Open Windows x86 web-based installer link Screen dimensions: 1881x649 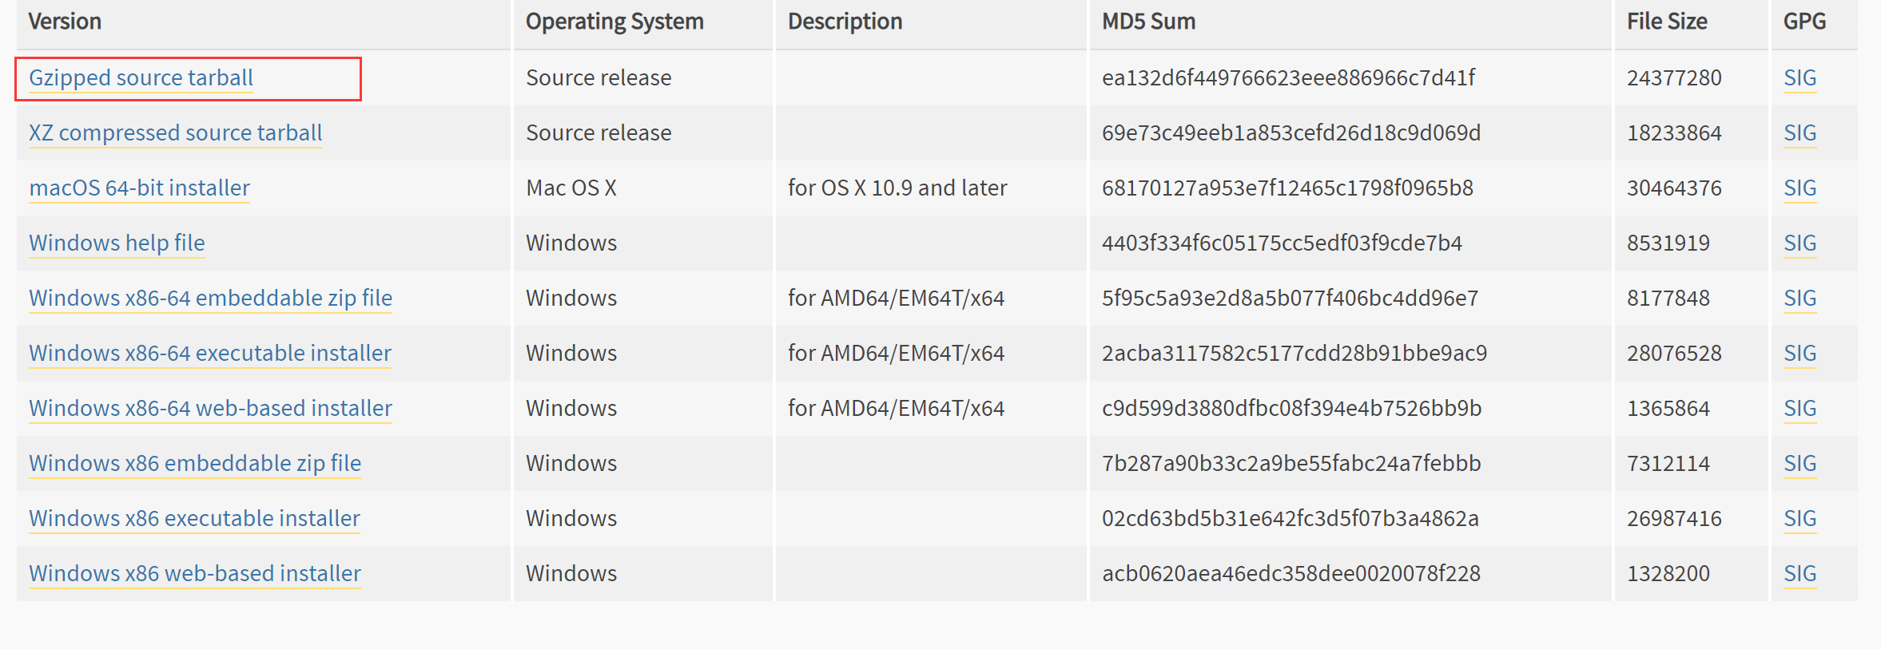tap(195, 574)
